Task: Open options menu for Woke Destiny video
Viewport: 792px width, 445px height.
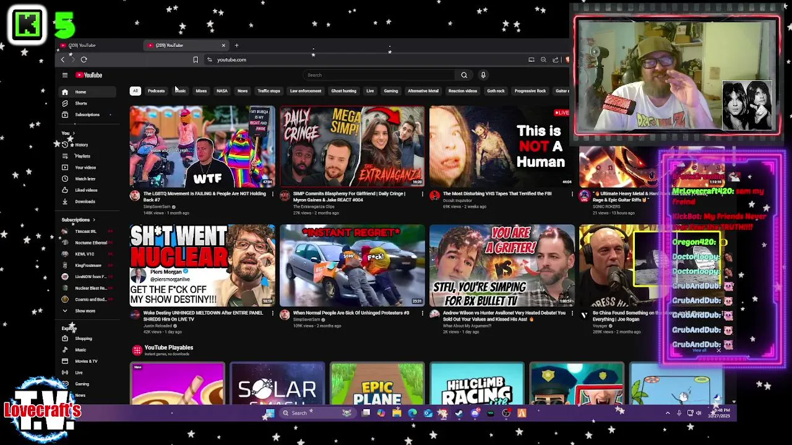Action: click(x=273, y=313)
